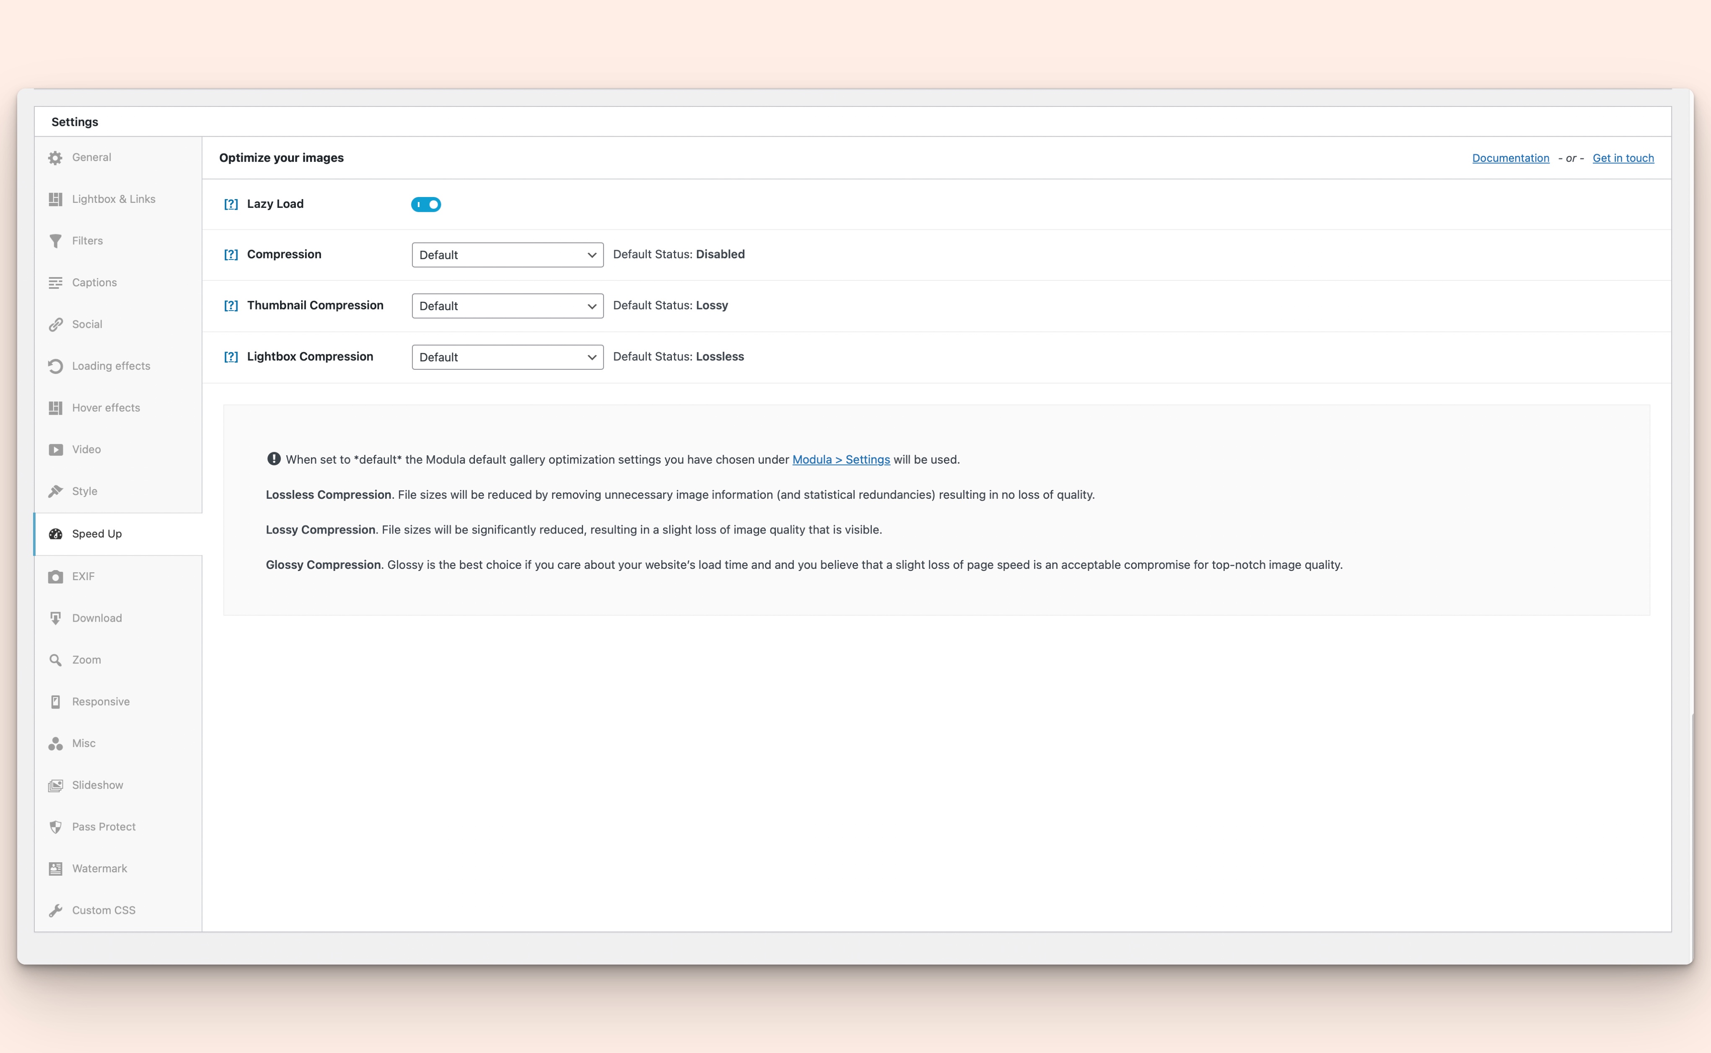
Task: Click the Lossy Compression description text
Action: 574,530
